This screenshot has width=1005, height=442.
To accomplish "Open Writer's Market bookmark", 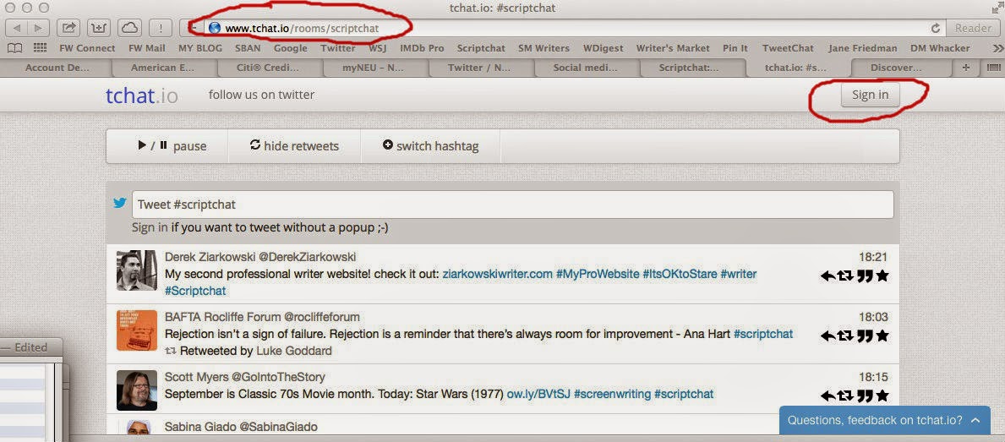I will point(673,48).
